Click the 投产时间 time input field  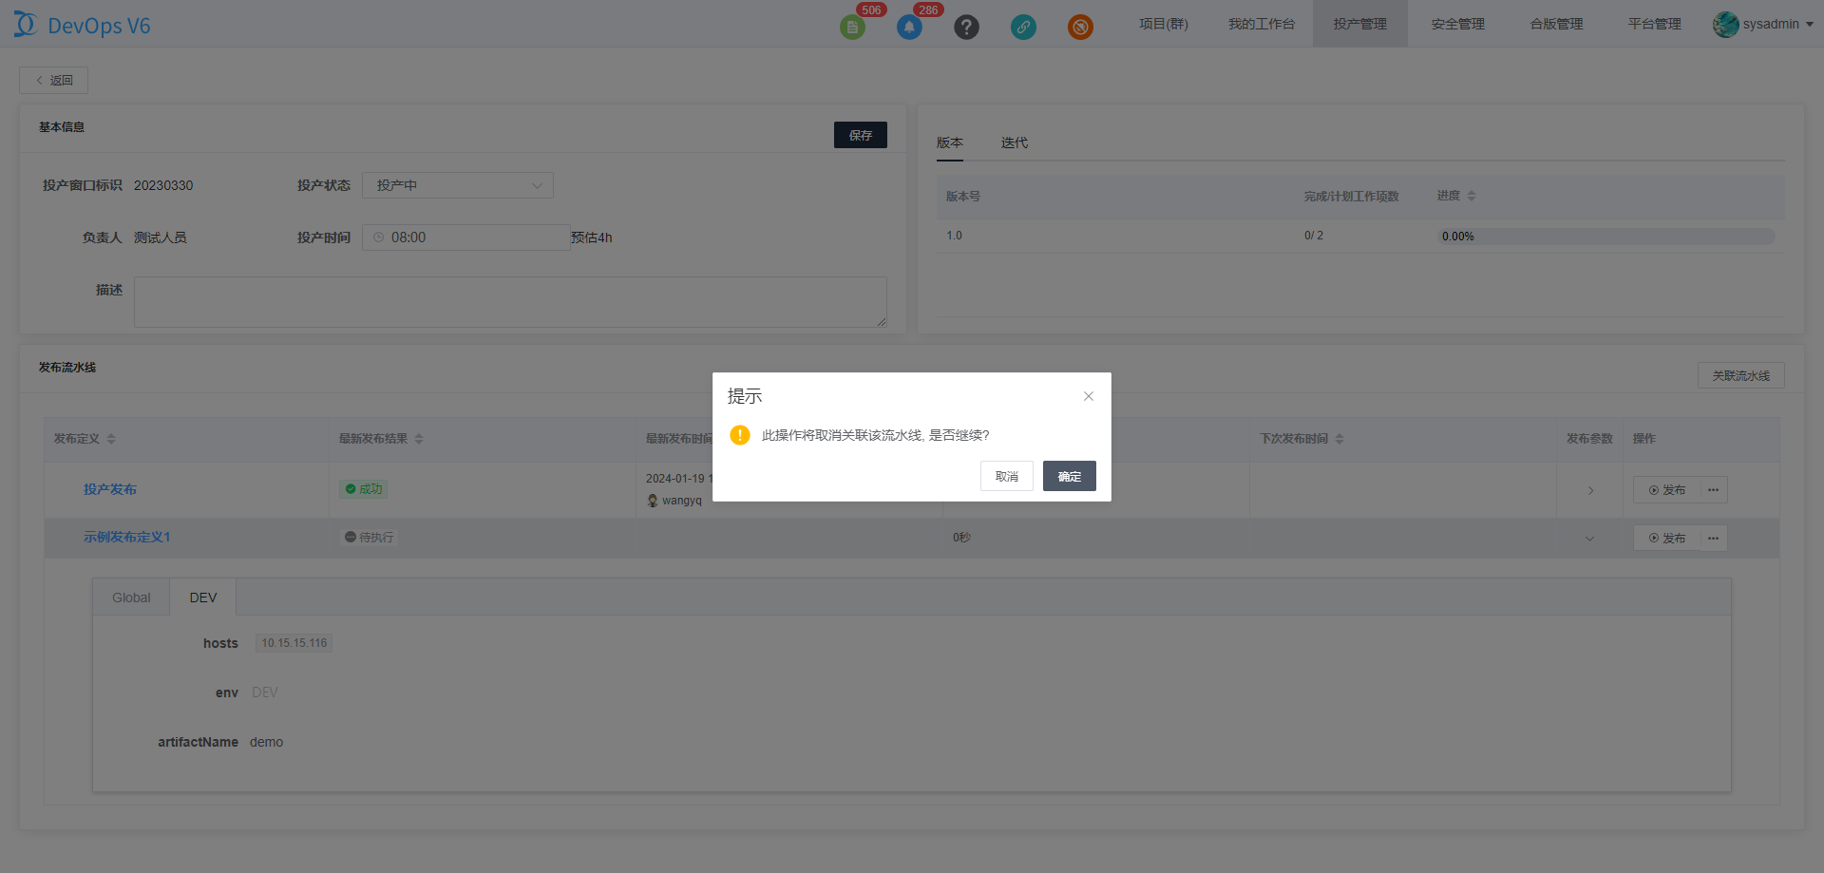point(465,237)
